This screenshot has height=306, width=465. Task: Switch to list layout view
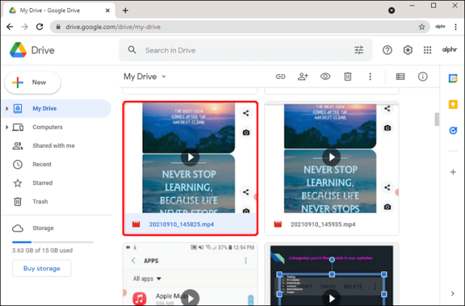coord(400,77)
